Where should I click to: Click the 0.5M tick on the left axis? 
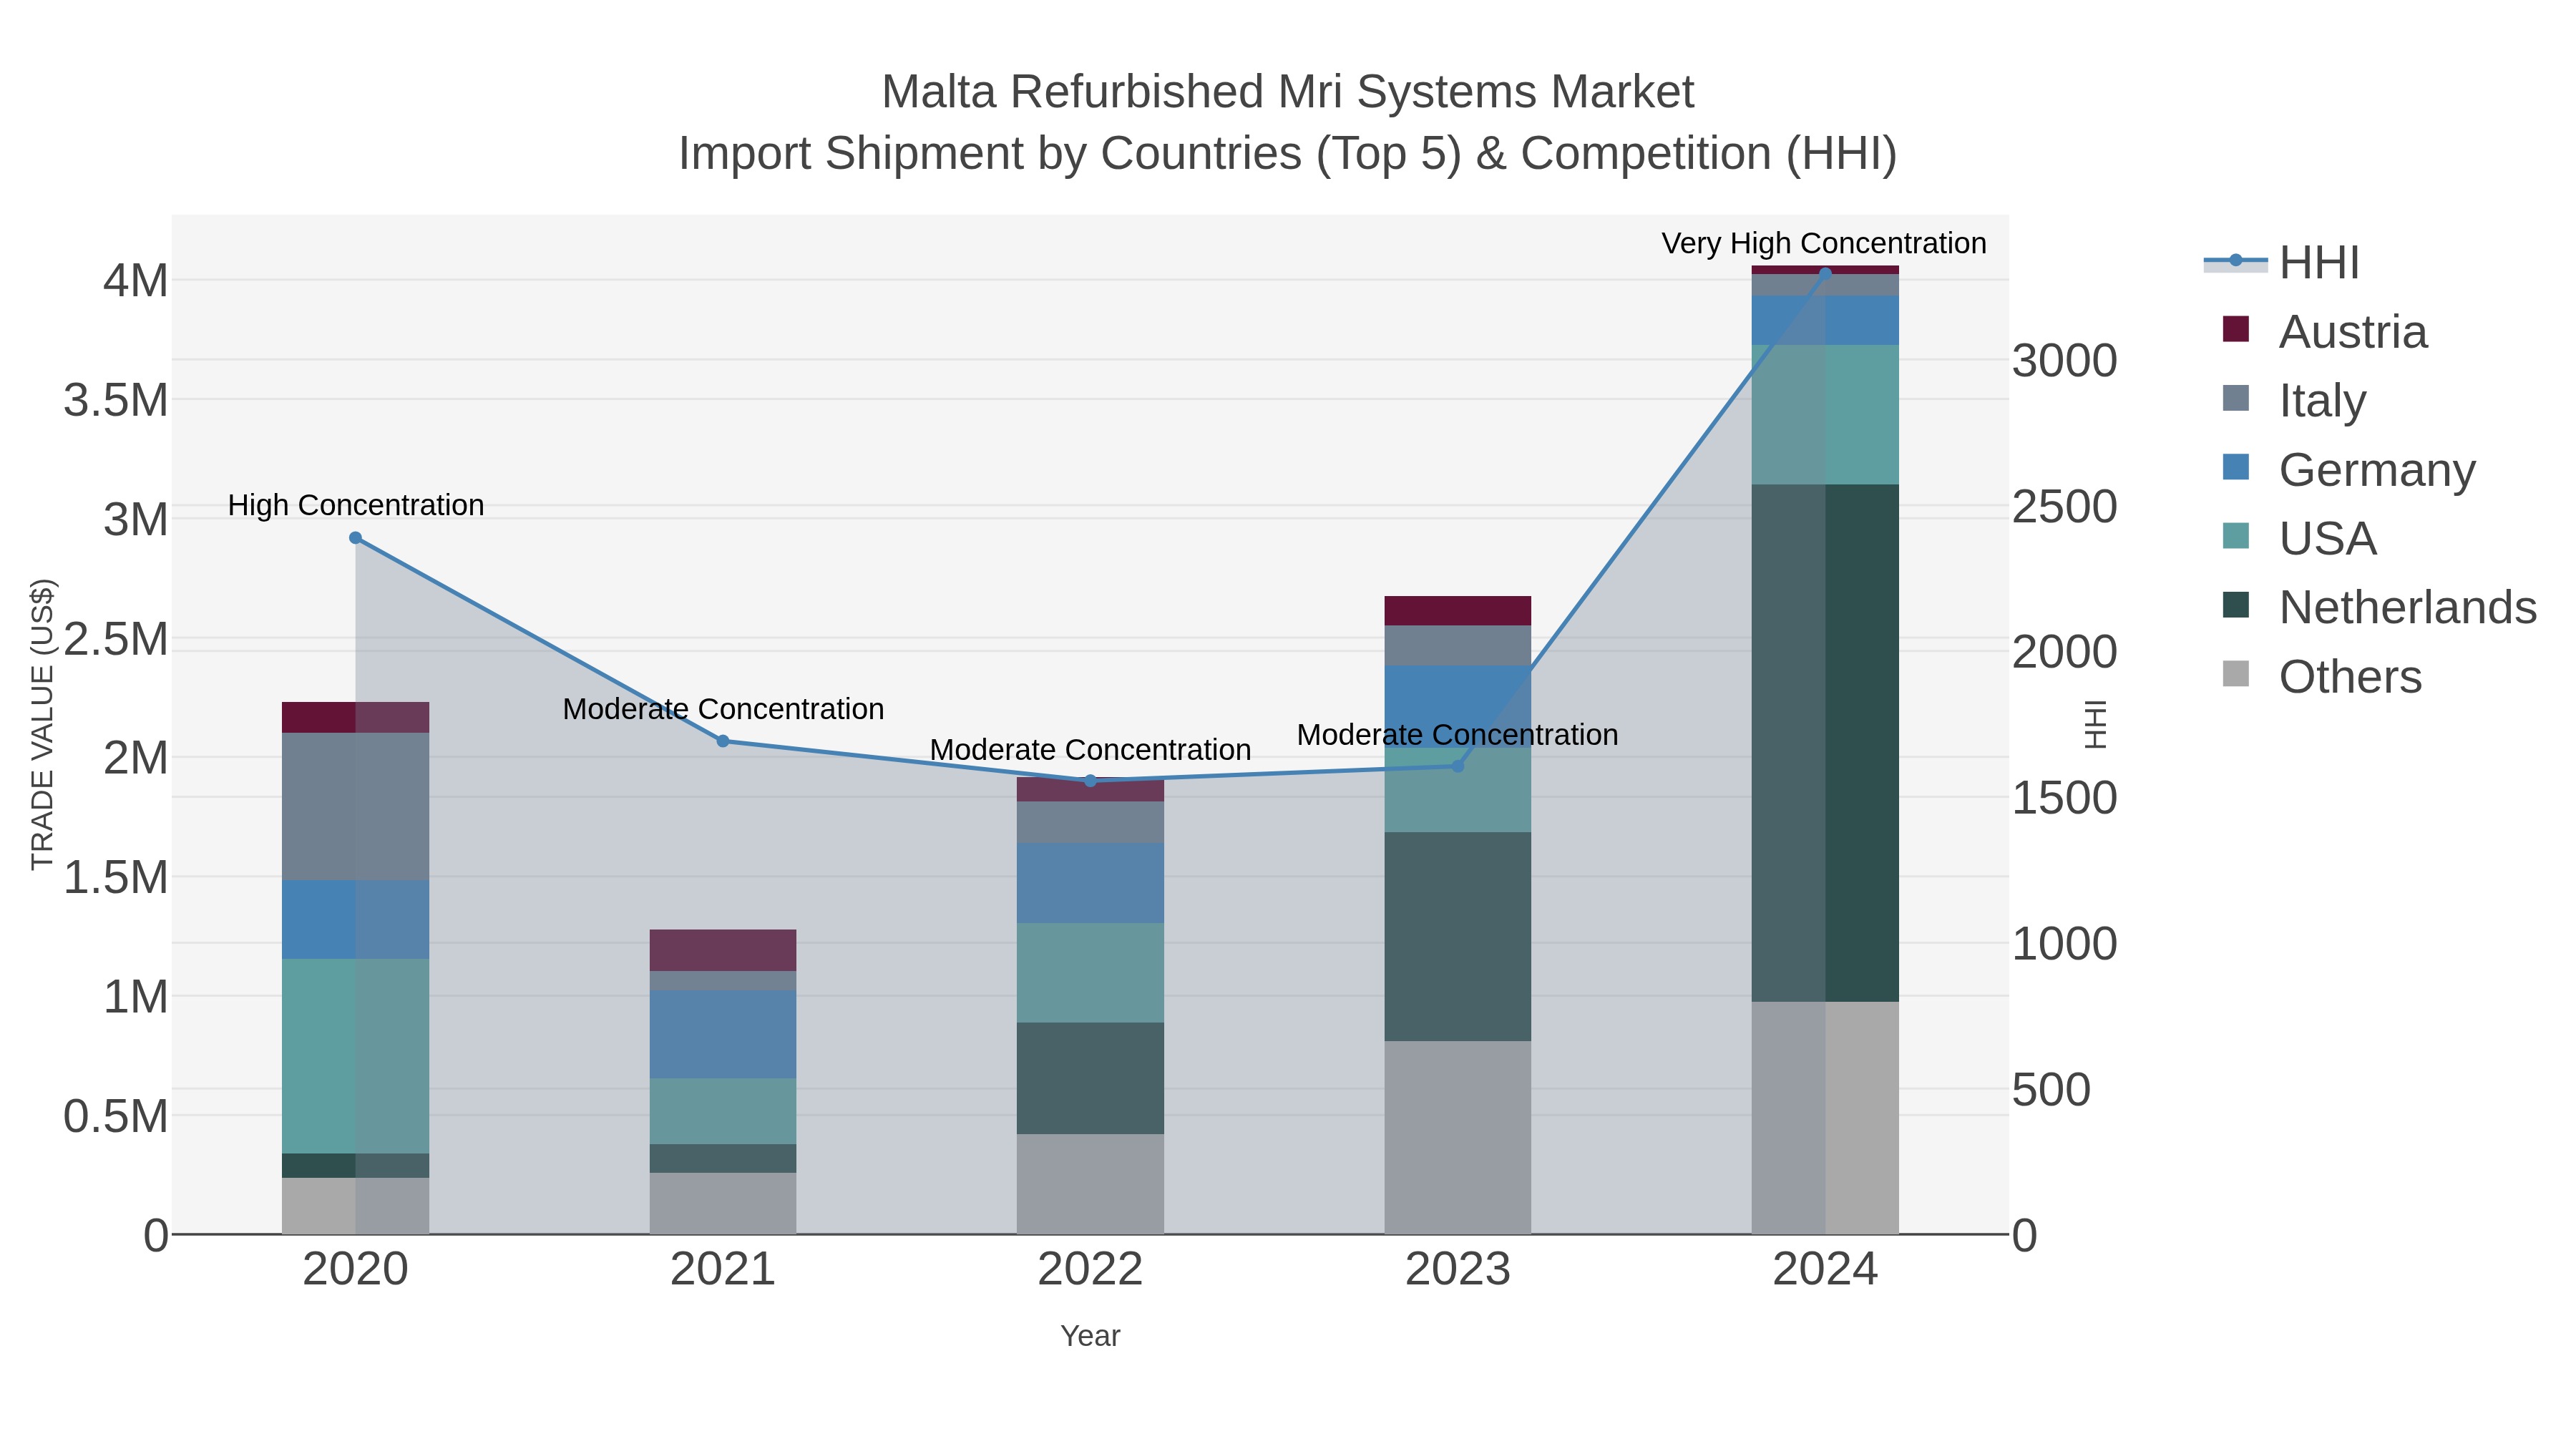coord(116,1116)
